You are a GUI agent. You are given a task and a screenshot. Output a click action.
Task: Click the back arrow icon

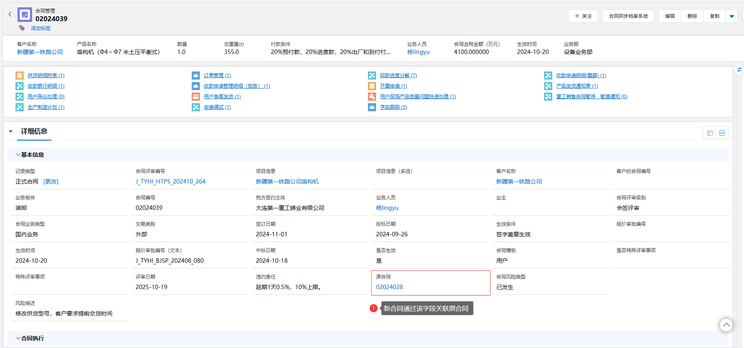click(x=10, y=14)
